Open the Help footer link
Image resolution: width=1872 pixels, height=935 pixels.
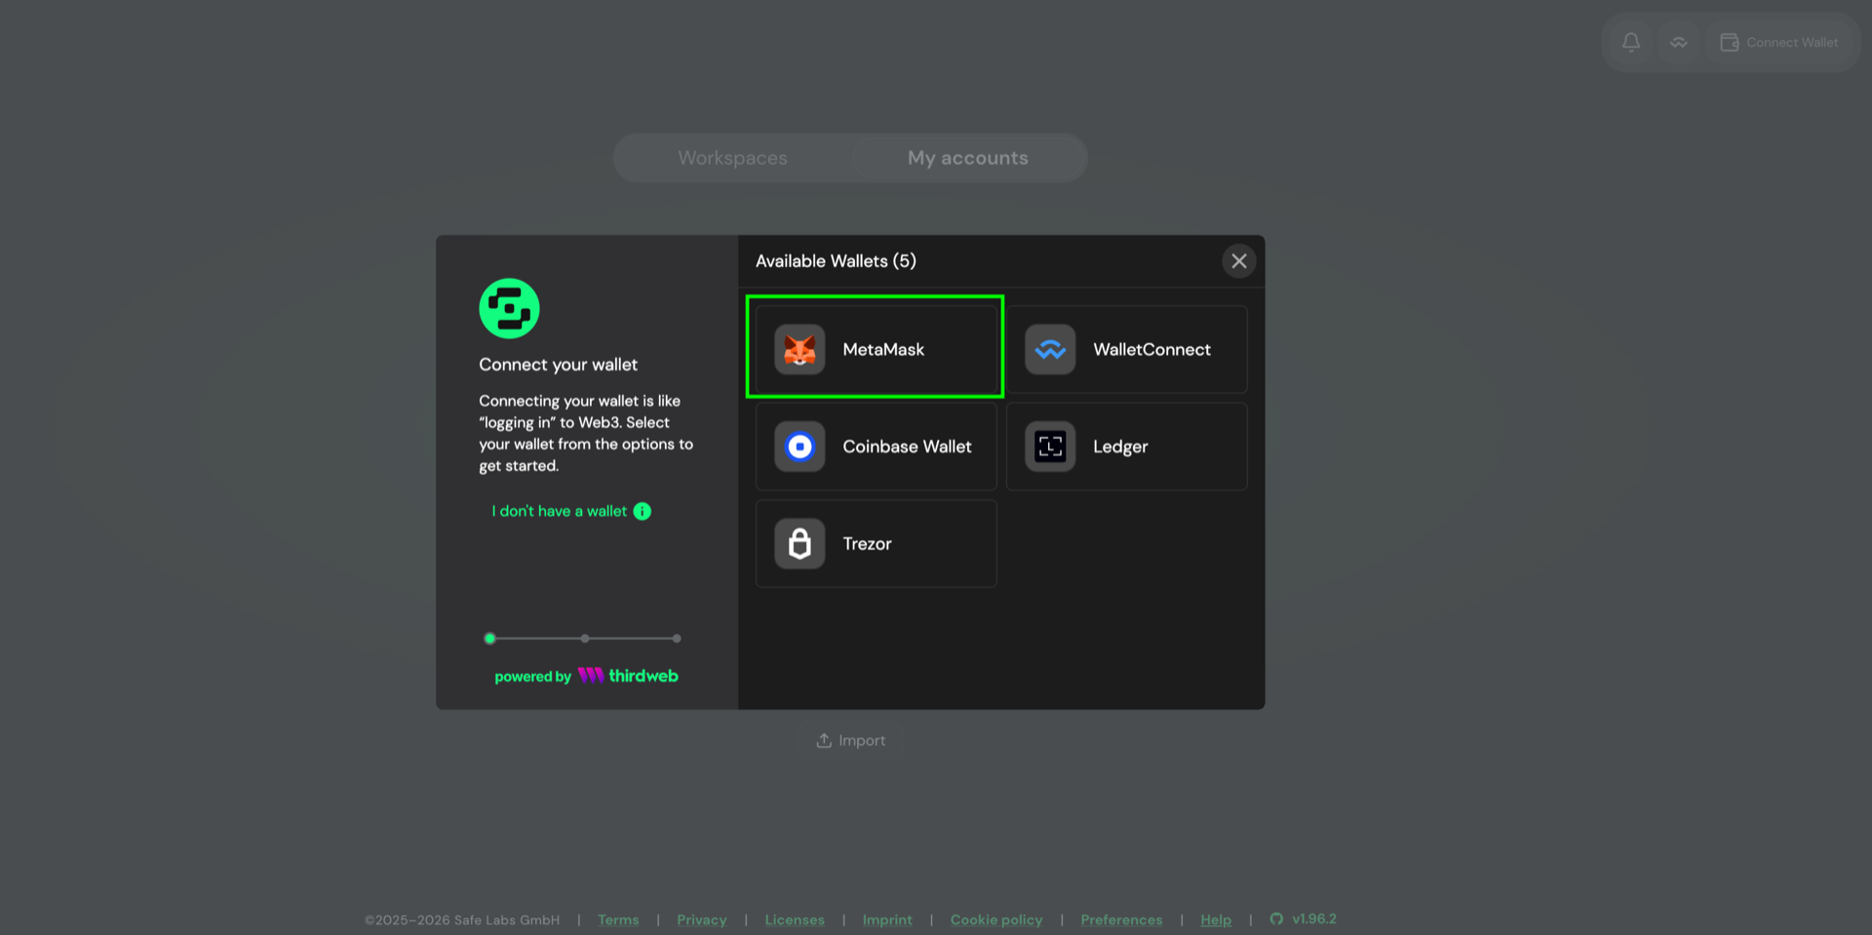(1216, 919)
